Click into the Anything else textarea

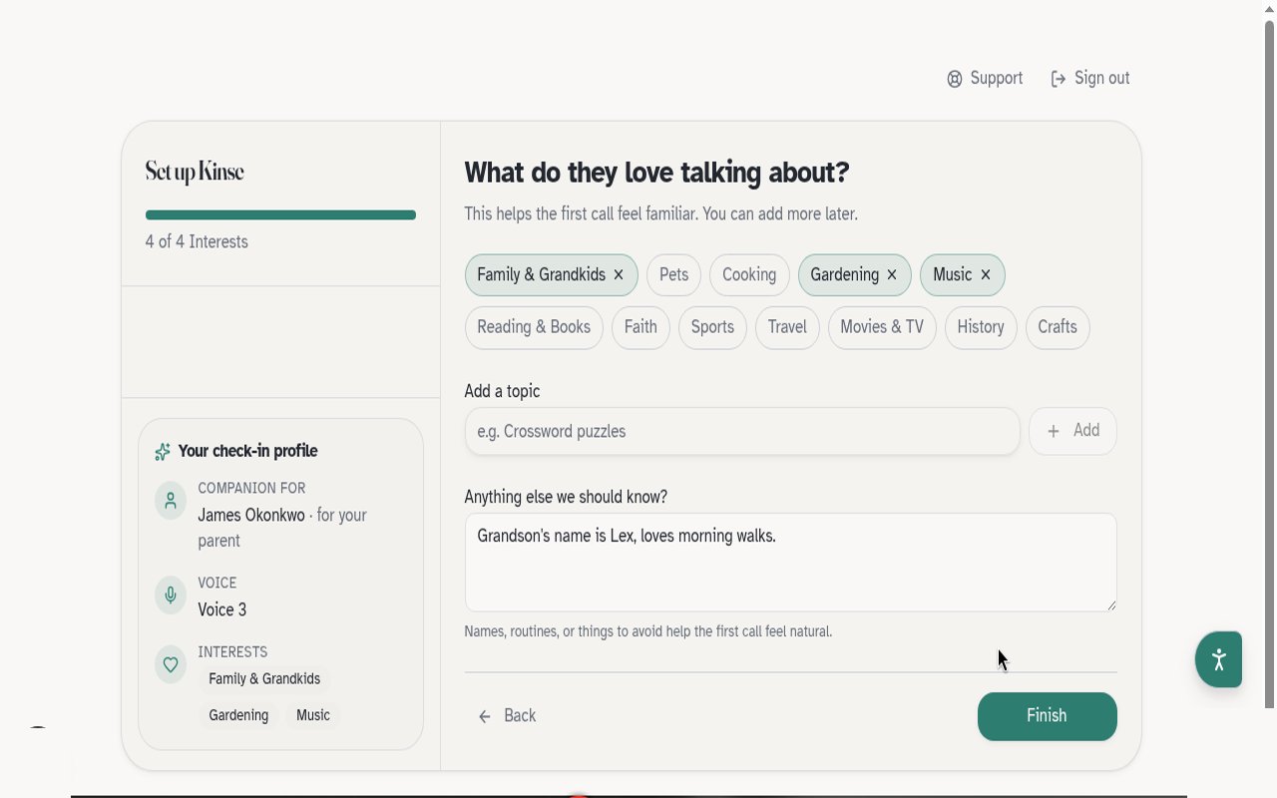point(790,563)
